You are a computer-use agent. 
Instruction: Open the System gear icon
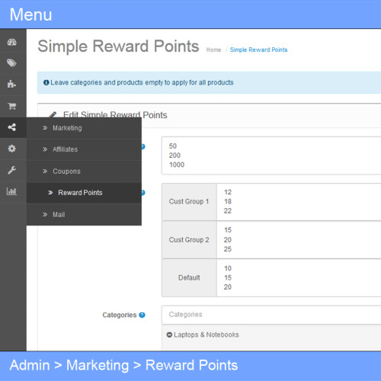click(11, 149)
